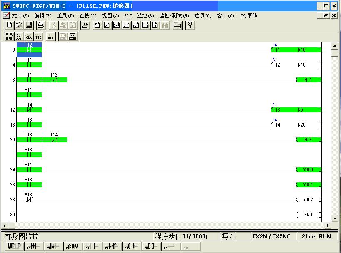Click the New file icon

click(x=9, y=25)
